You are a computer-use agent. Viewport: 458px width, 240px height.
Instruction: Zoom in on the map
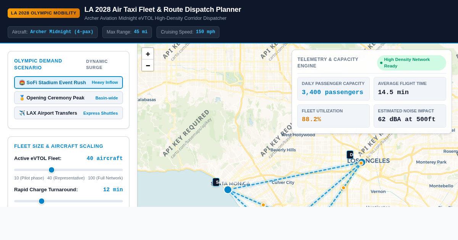(148, 54)
